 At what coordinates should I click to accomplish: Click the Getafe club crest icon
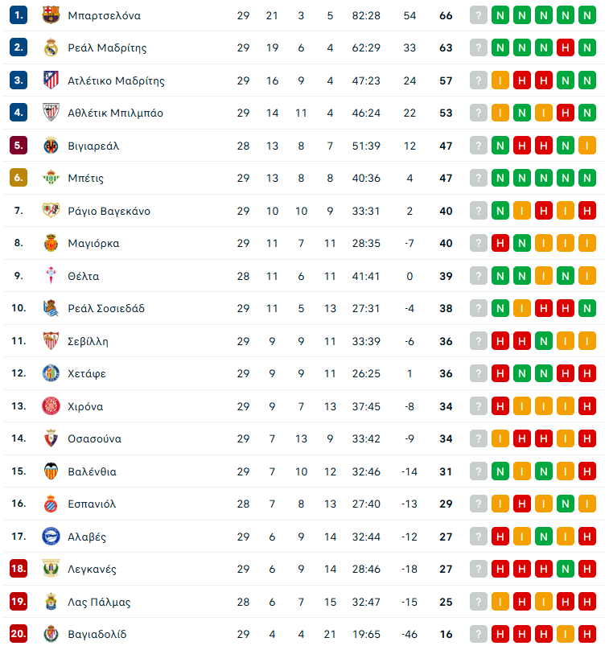pyautogui.click(x=51, y=373)
